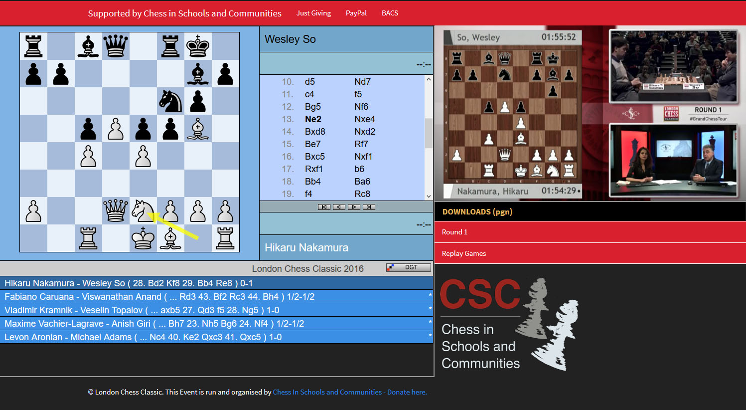
Task: Open the PayPal donation link
Action: (356, 13)
